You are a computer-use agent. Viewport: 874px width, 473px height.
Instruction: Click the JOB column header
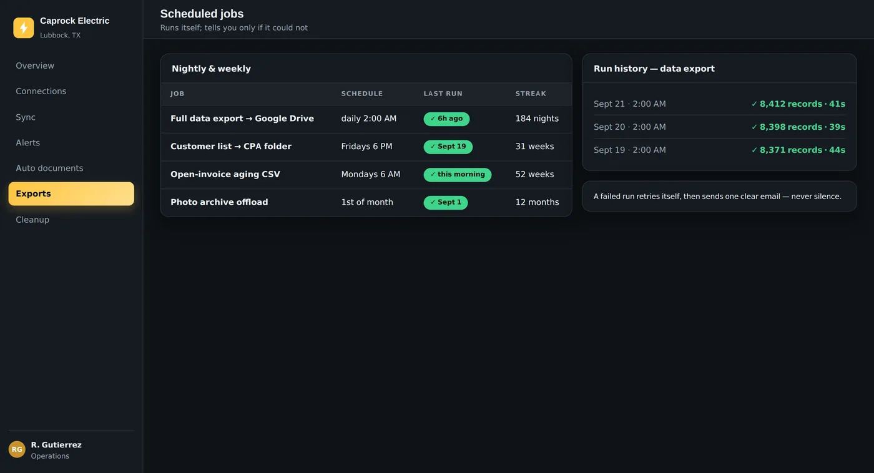[x=177, y=94]
